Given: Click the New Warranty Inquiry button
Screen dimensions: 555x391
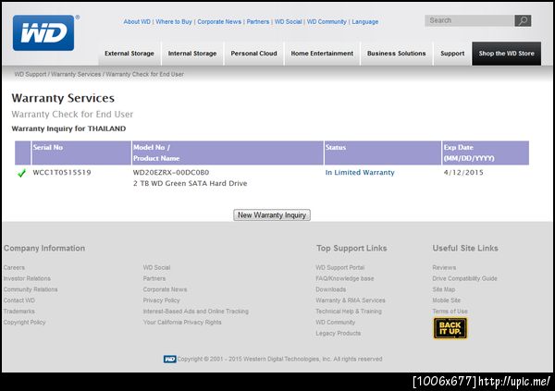Looking at the screenshot, I should click(x=272, y=215).
